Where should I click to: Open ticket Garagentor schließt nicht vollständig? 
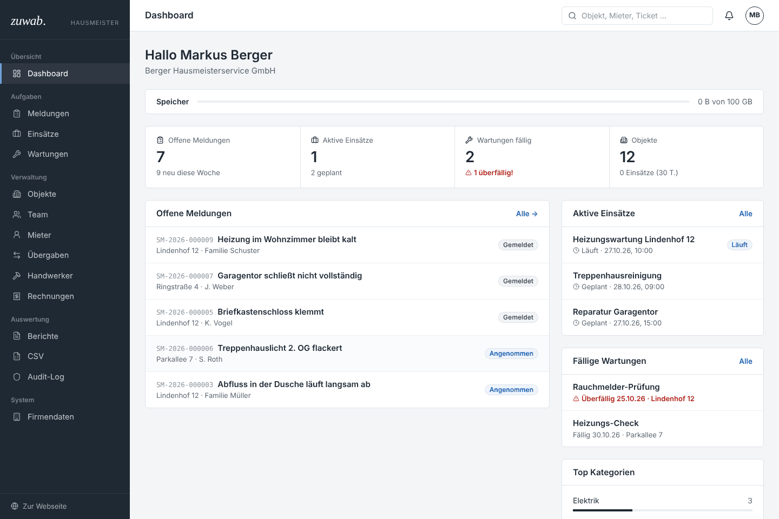(347, 281)
